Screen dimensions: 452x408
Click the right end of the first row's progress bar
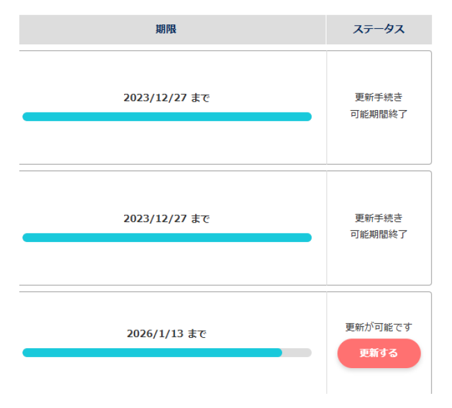click(x=308, y=116)
